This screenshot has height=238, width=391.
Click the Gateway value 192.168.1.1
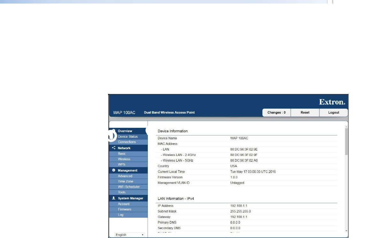(238, 217)
